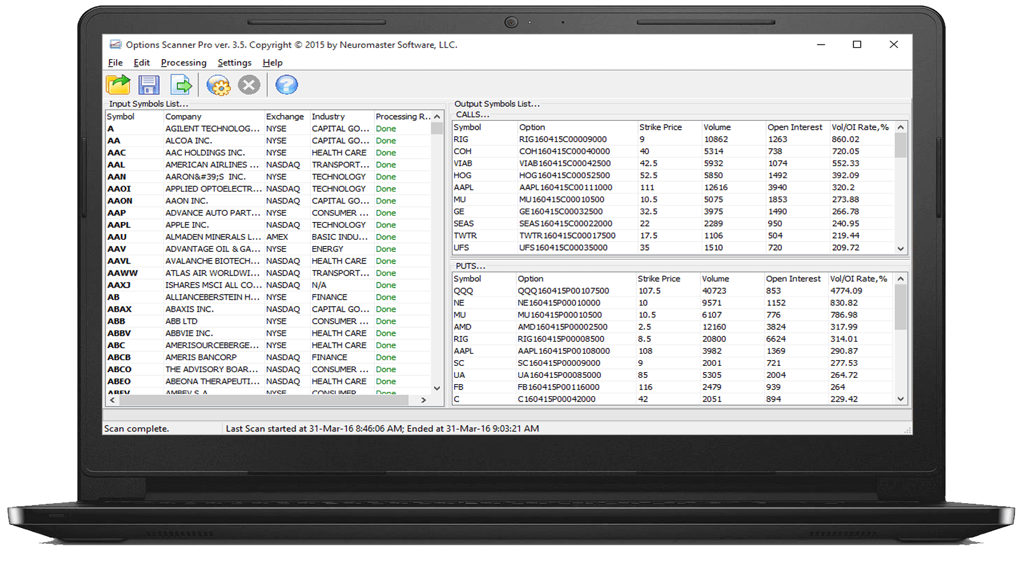Open the Settings menu
This screenshot has width=1020, height=570.
click(234, 62)
